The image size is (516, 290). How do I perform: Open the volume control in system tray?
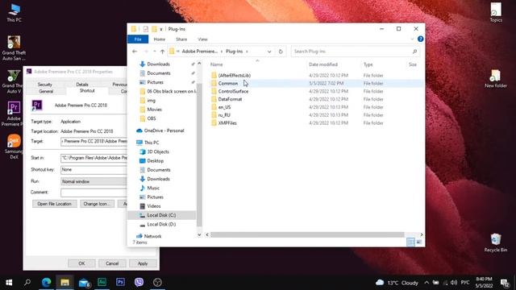coord(454,283)
